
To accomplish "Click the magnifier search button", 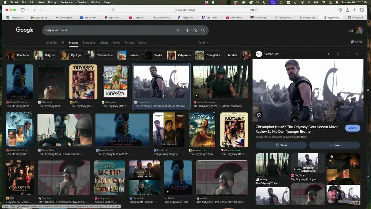I will pos(203,30).
